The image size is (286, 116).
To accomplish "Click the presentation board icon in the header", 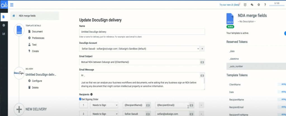I will pyautogui.click(x=245, y=5).
